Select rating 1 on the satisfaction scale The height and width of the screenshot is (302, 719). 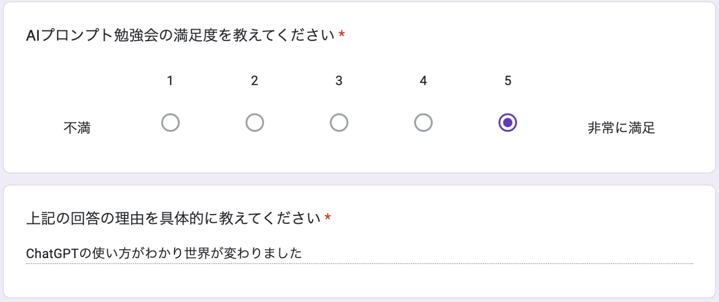coord(170,122)
